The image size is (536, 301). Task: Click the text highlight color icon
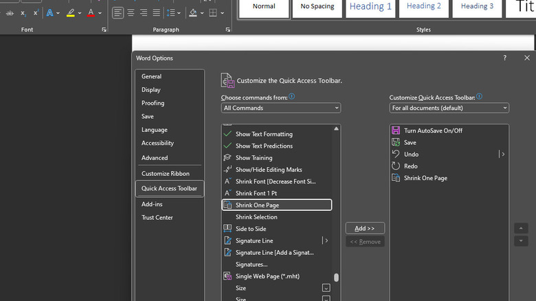pos(71,13)
